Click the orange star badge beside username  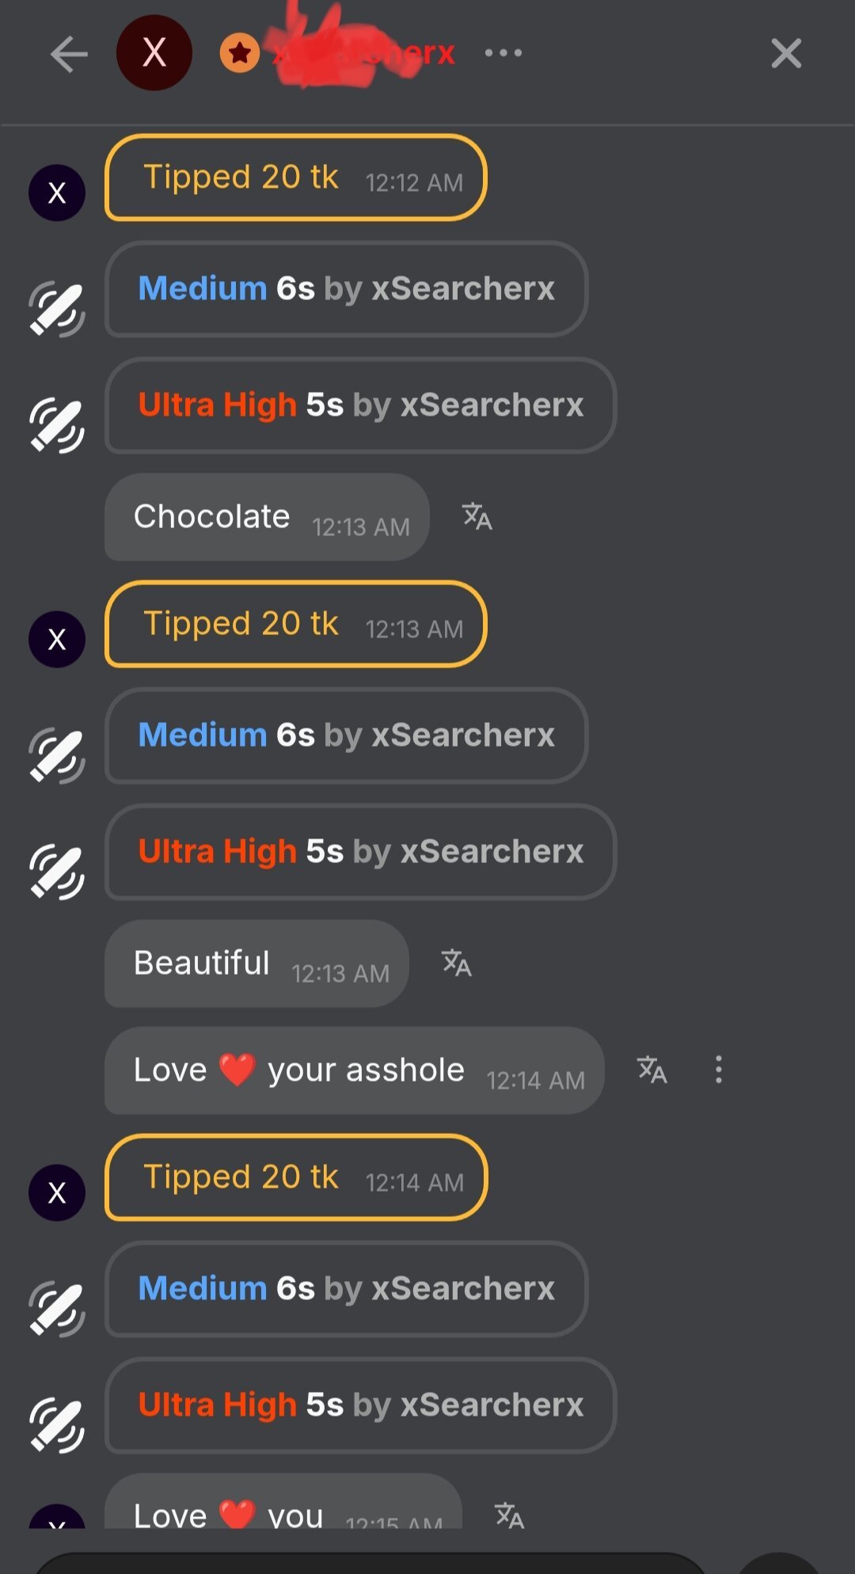coord(239,54)
